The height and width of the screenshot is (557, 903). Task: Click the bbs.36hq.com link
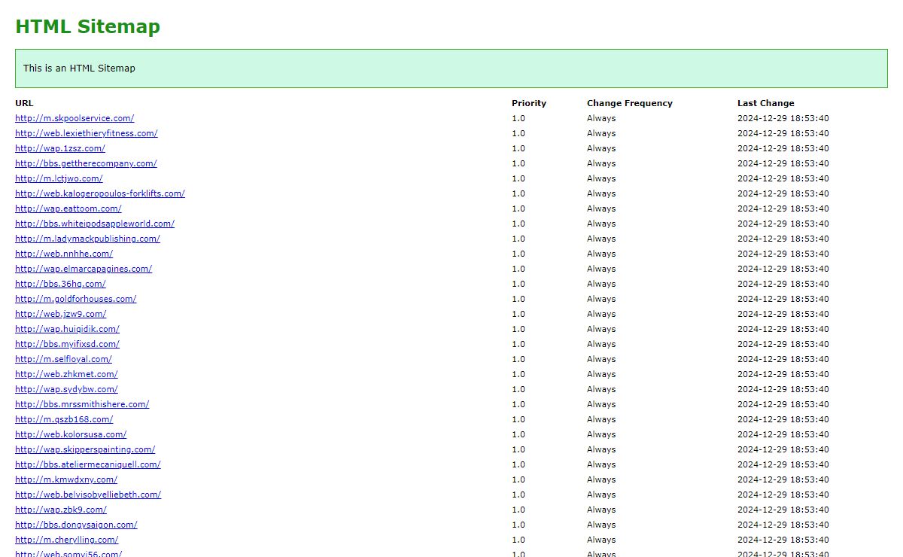click(x=60, y=284)
